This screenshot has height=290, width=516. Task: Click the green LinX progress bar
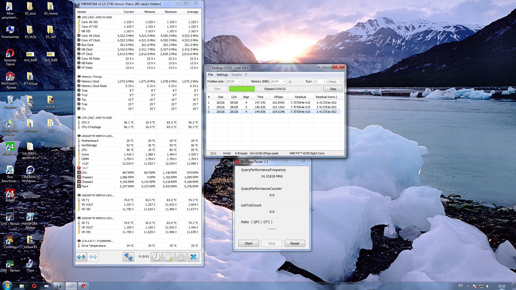242,89
